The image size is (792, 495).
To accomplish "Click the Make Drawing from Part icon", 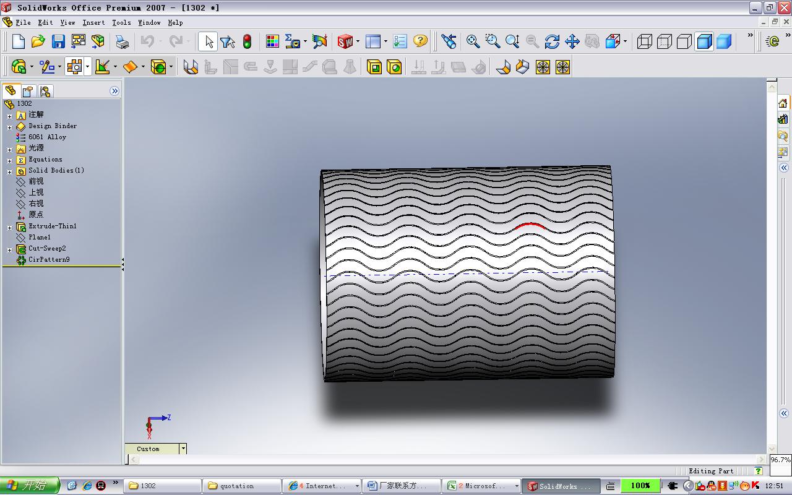I will point(78,41).
